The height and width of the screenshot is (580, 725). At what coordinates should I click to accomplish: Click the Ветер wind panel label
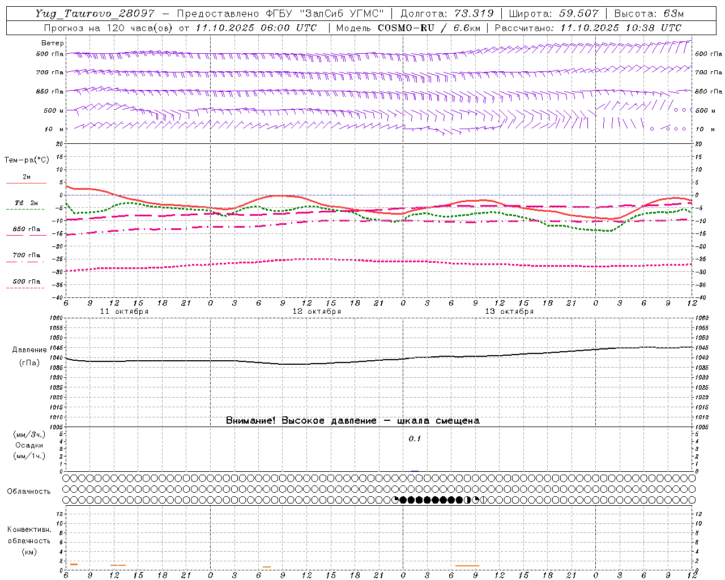(53, 43)
